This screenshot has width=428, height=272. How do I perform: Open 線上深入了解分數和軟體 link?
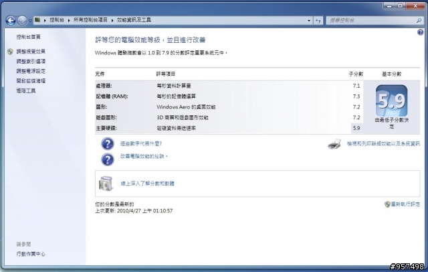coord(147,184)
